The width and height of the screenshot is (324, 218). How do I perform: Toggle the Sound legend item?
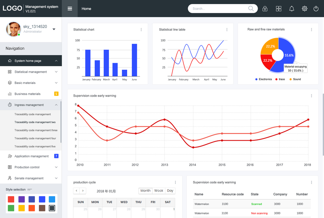click(295, 79)
